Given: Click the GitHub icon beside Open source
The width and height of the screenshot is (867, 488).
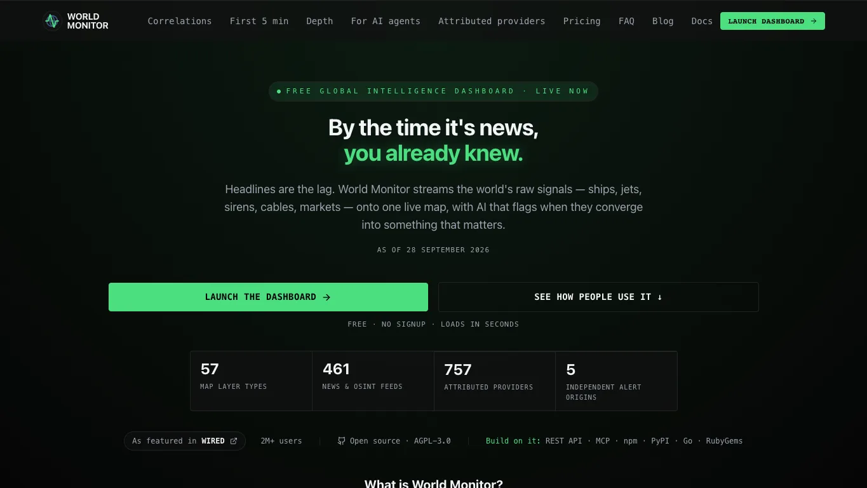Looking at the screenshot, I should coord(342,441).
